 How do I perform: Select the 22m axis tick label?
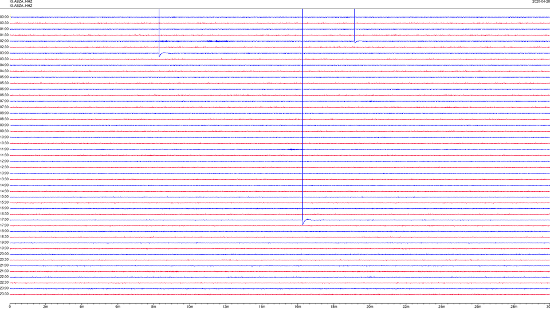click(406, 307)
